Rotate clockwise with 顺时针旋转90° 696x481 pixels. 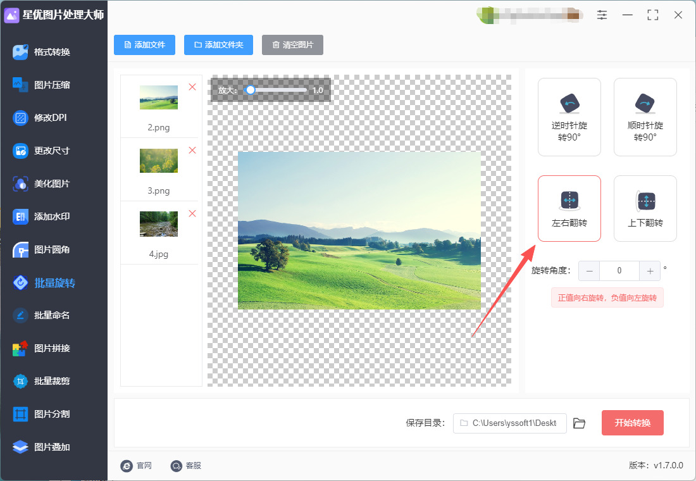645,117
